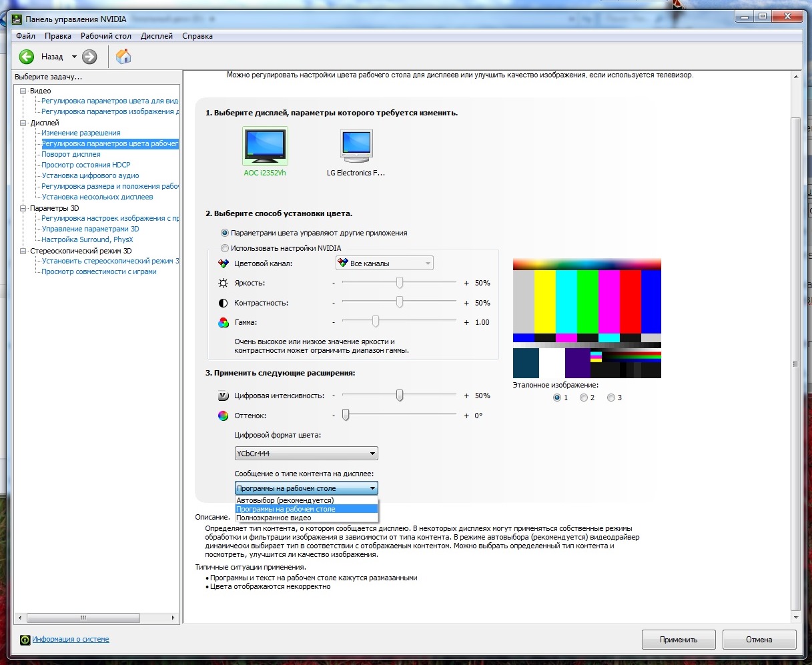Click the system information green icon
Image resolution: width=812 pixels, height=665 pixels.
[25, 640]
